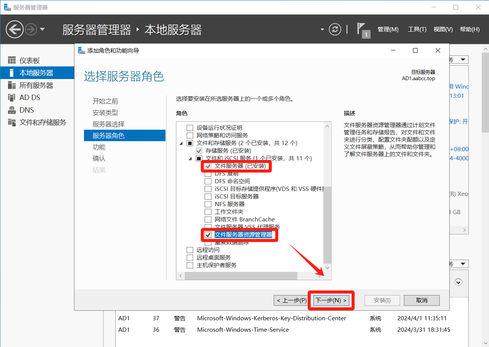The width and height of the screenshot is (489, 347).
Task: Check the 远程桌面服务 role checkbox
Action: coord(190,258)
